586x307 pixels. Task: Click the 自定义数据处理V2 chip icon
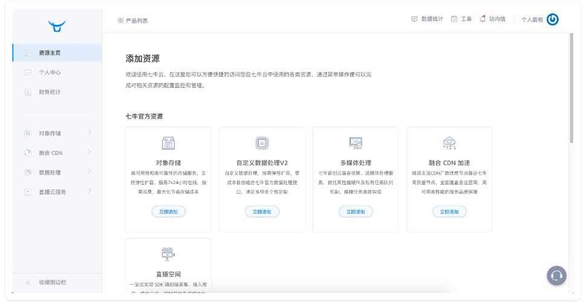(x=262, y=143)
